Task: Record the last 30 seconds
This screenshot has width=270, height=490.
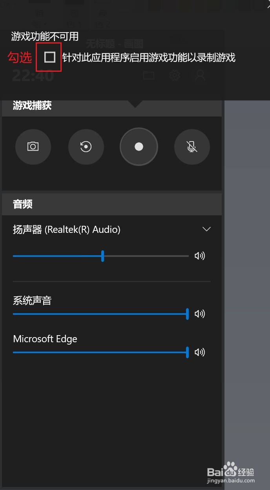Action: (86, 147)
